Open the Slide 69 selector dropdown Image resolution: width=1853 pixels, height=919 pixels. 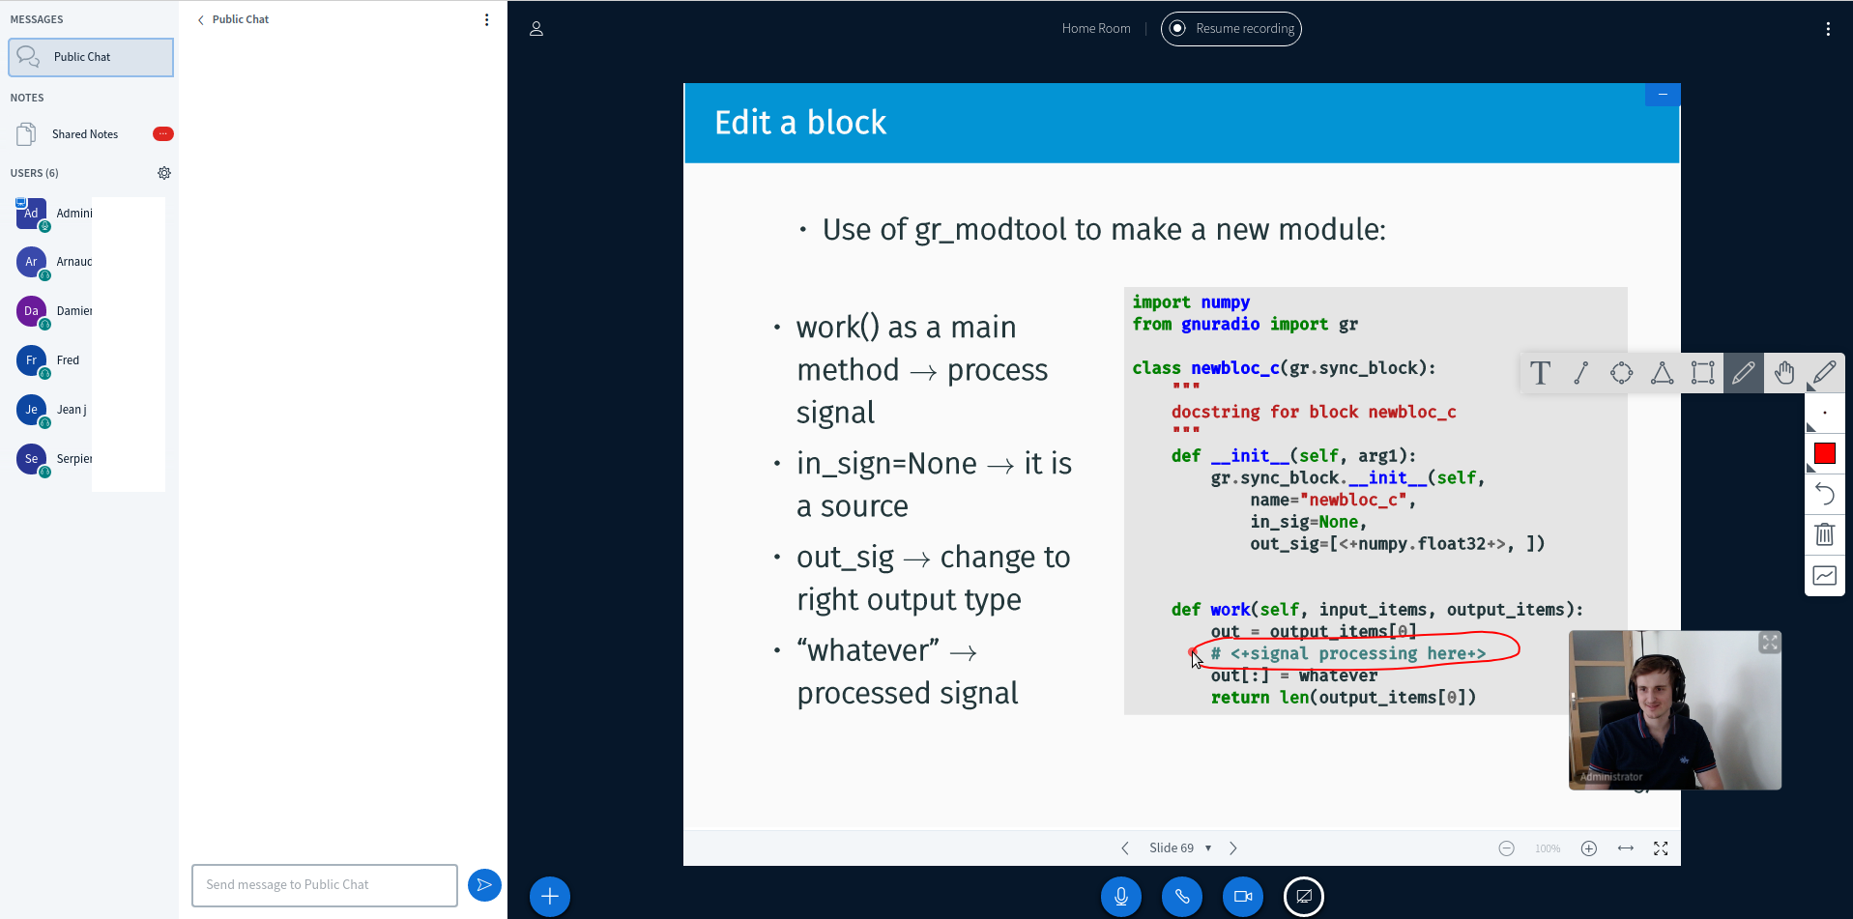pyautogui.click(x=1180, y=848)
